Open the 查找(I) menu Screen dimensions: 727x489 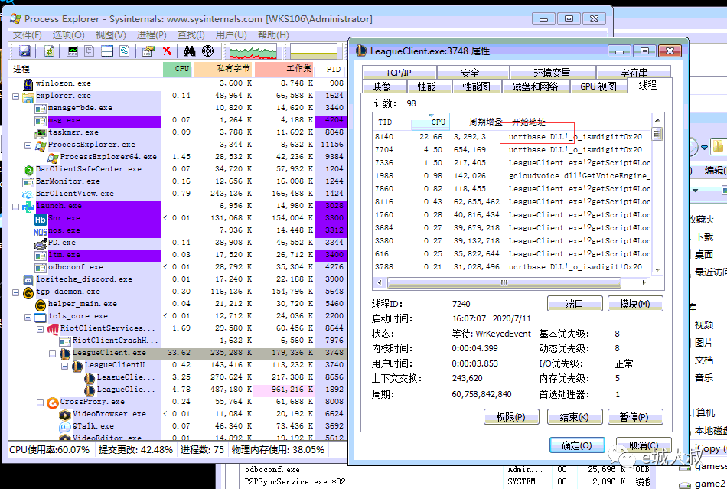pos(191,34)
